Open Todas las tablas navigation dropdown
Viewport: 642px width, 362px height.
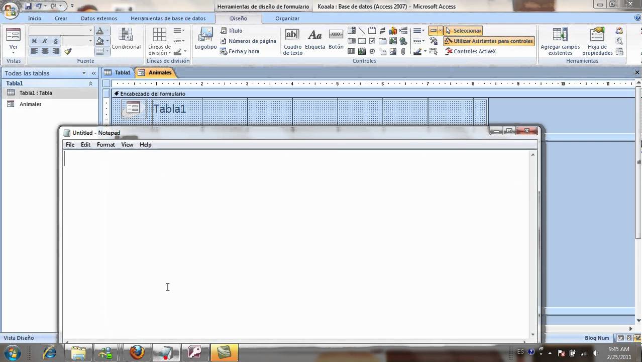coord(84,73)
